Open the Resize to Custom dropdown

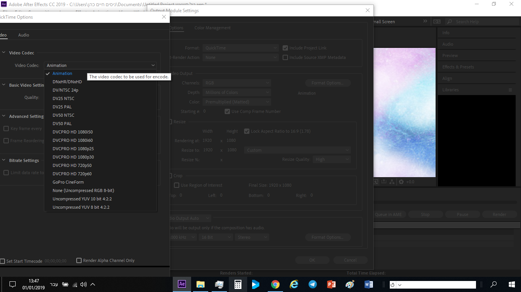click(297, 150)
